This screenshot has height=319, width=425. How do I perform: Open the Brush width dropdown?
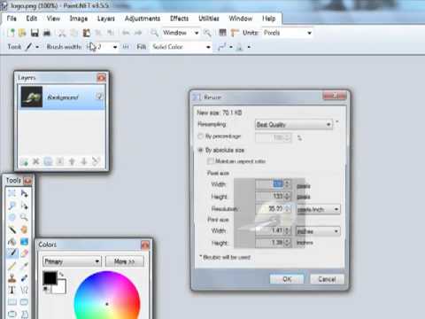tap(114, 47)
